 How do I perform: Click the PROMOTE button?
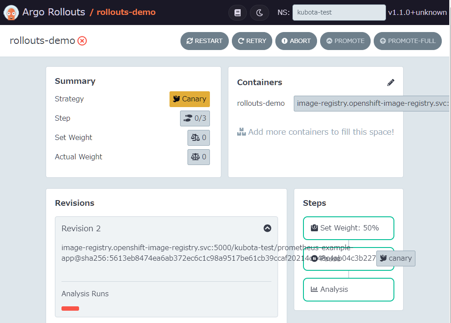[345, 41]
